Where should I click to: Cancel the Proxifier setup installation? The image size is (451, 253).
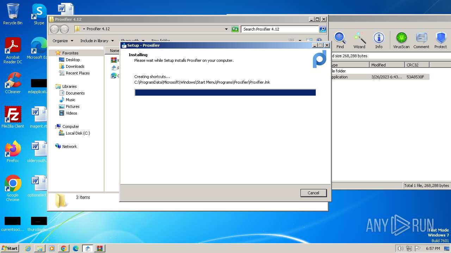tap(313, 193)
